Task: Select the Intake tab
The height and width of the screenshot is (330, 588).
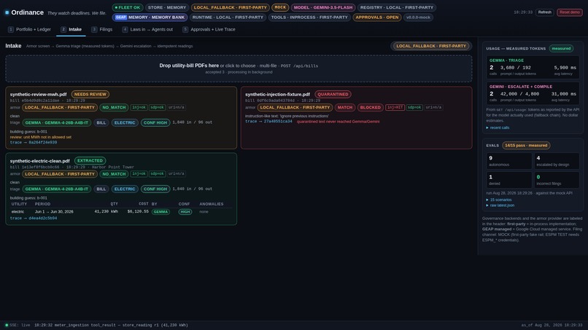Action: (71, 29)
